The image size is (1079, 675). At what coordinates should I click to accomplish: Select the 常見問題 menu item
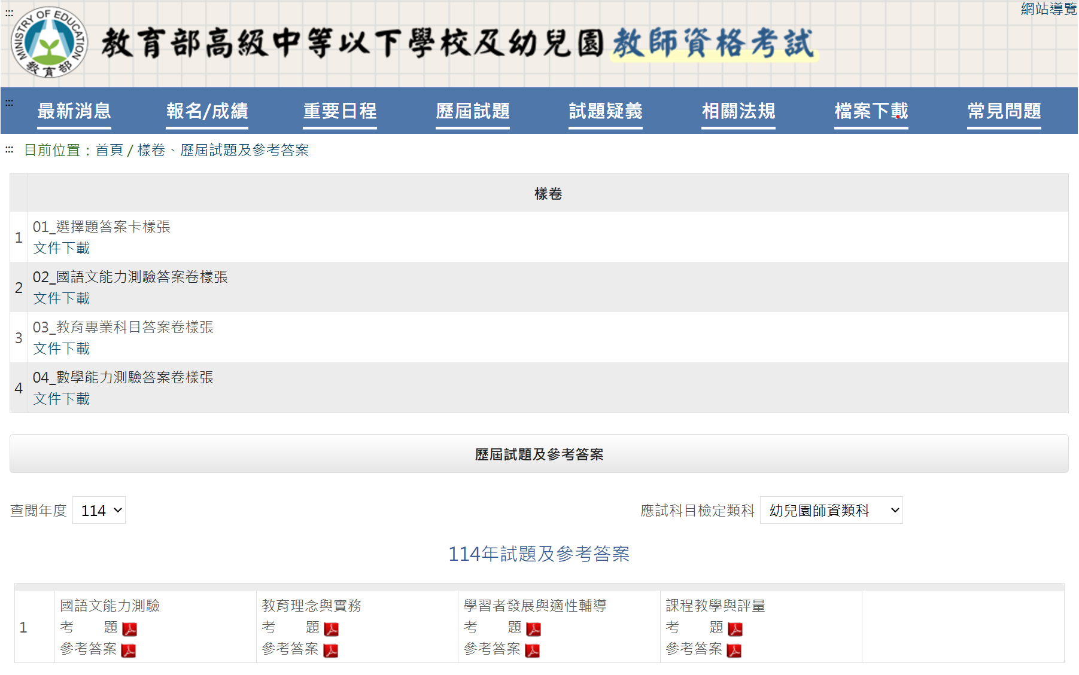click(1004, 111)
